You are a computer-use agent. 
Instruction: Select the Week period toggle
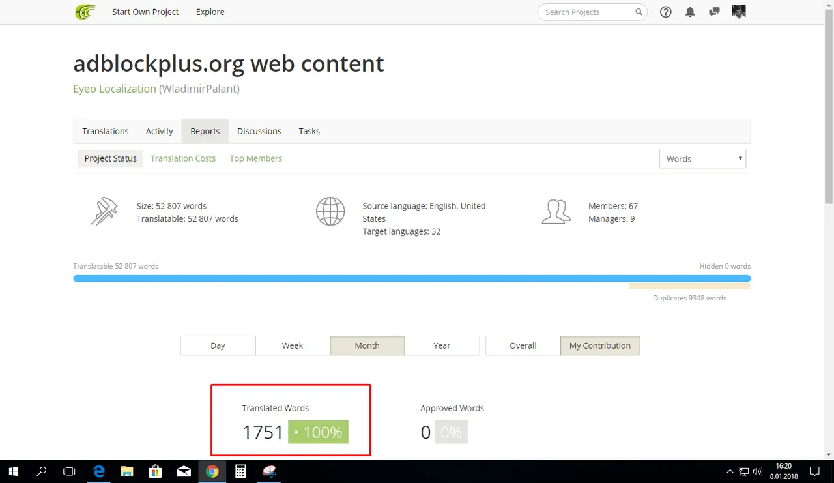tap(293, 345)
